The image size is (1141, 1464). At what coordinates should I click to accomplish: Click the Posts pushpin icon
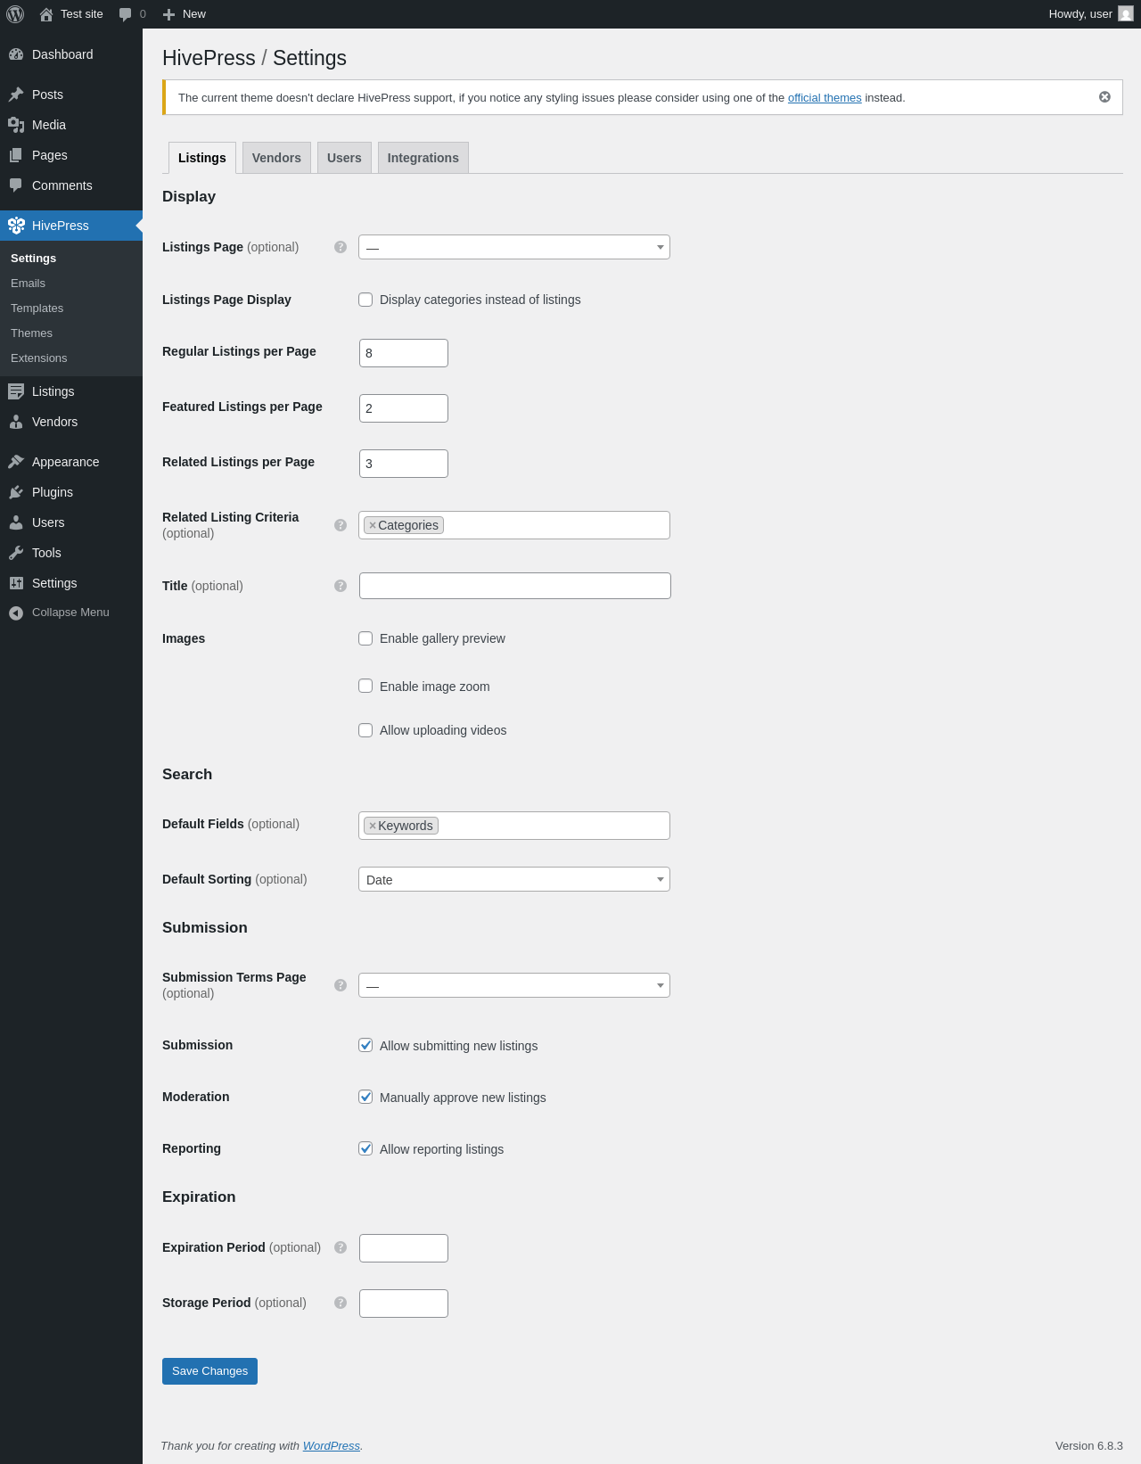[x=16, y=95]
